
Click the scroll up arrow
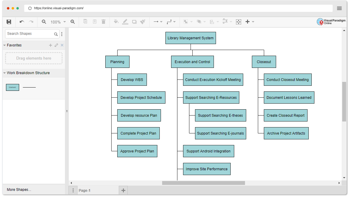point(344,30)
